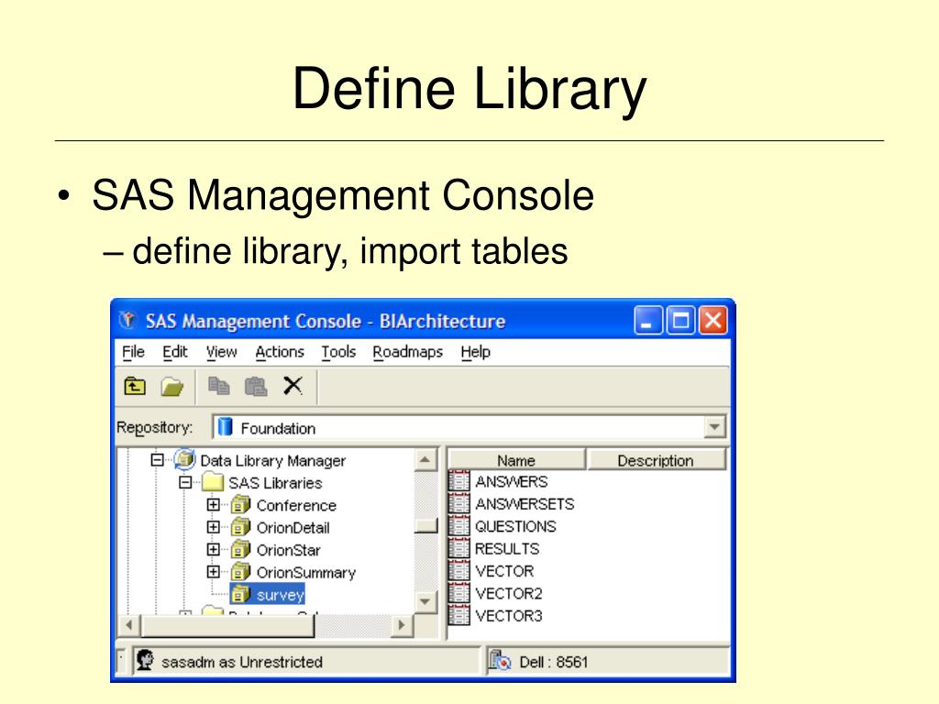Open the Actions menu
The width and height of the screenshot is (939, 704).
pos(280,352)
